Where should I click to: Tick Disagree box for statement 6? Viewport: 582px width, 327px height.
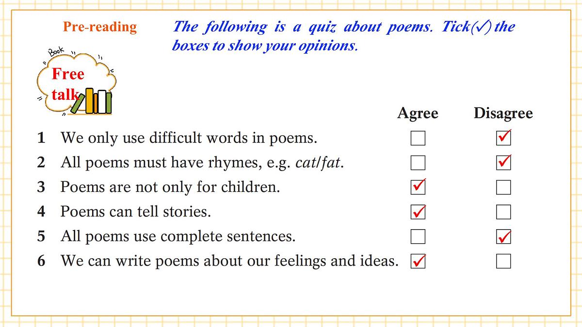point(503,261)
